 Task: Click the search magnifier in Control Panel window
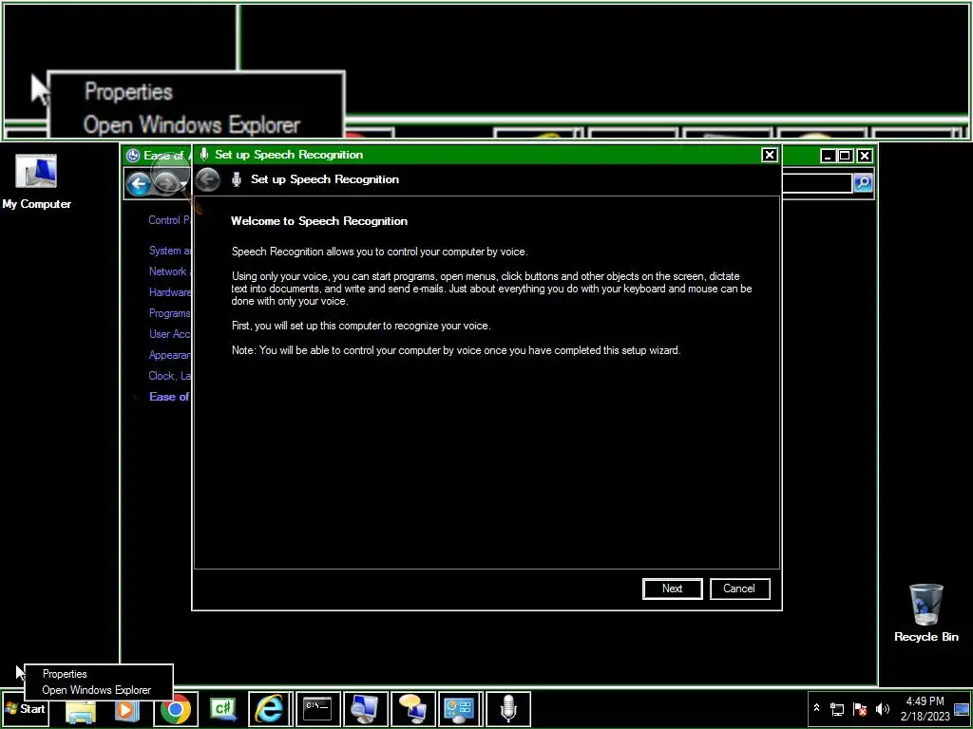863,183
